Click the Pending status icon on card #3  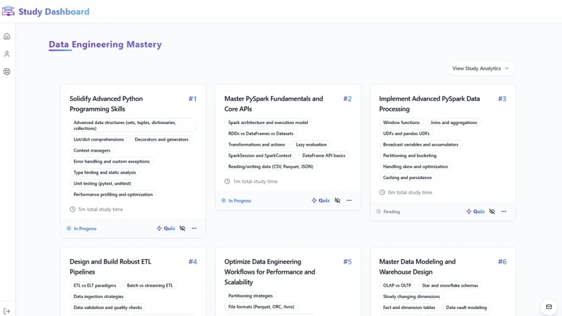pyautogui.click(x=379, y=212)
